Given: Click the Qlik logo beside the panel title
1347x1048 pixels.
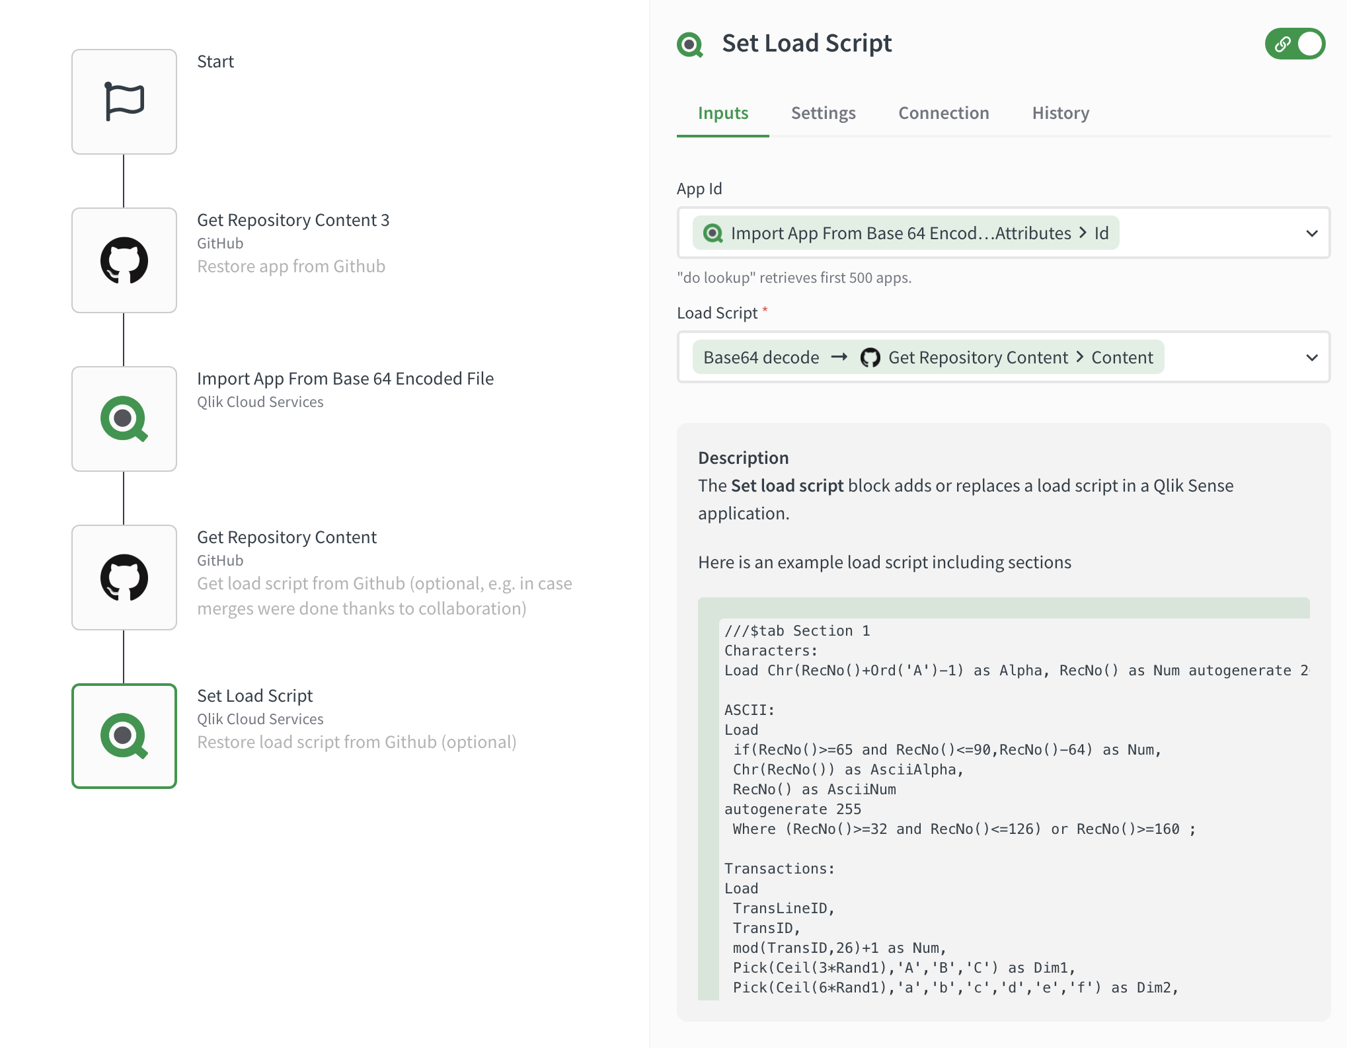Looking at the screenshot, I should point(690,44).
